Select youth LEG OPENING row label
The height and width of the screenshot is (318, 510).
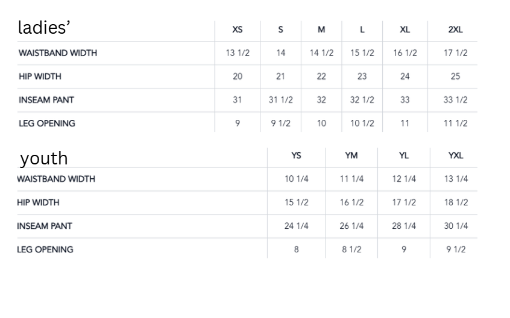click(x=45, y=249)
